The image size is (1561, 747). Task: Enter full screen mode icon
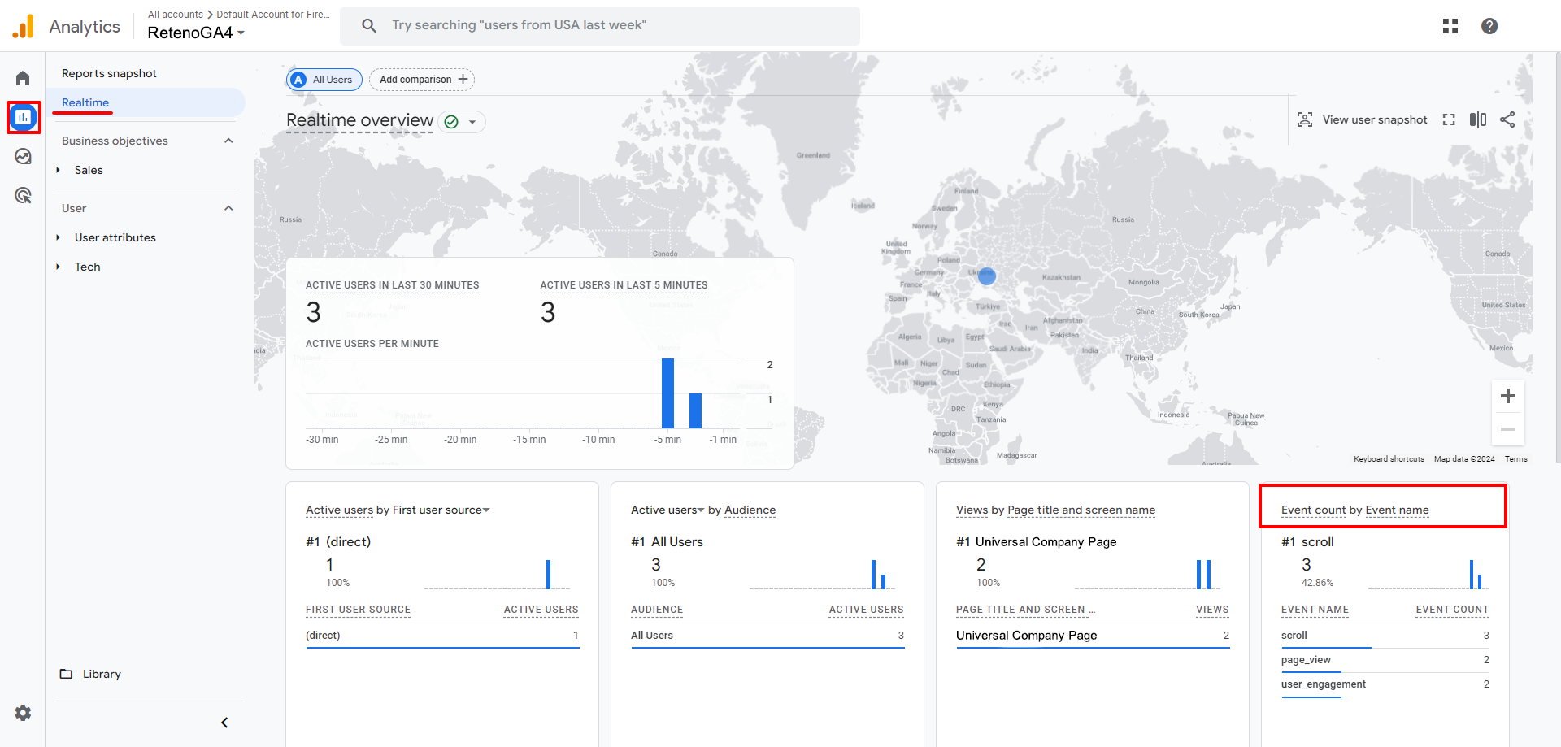[1449, 119]
